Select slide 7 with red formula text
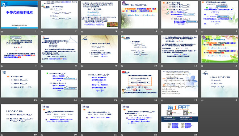The width and height of the screenshot is (239, 136). [19, 49]
